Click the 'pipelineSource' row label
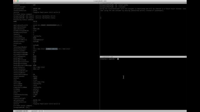This screenshot has width=200, height=112. (19, 67)
